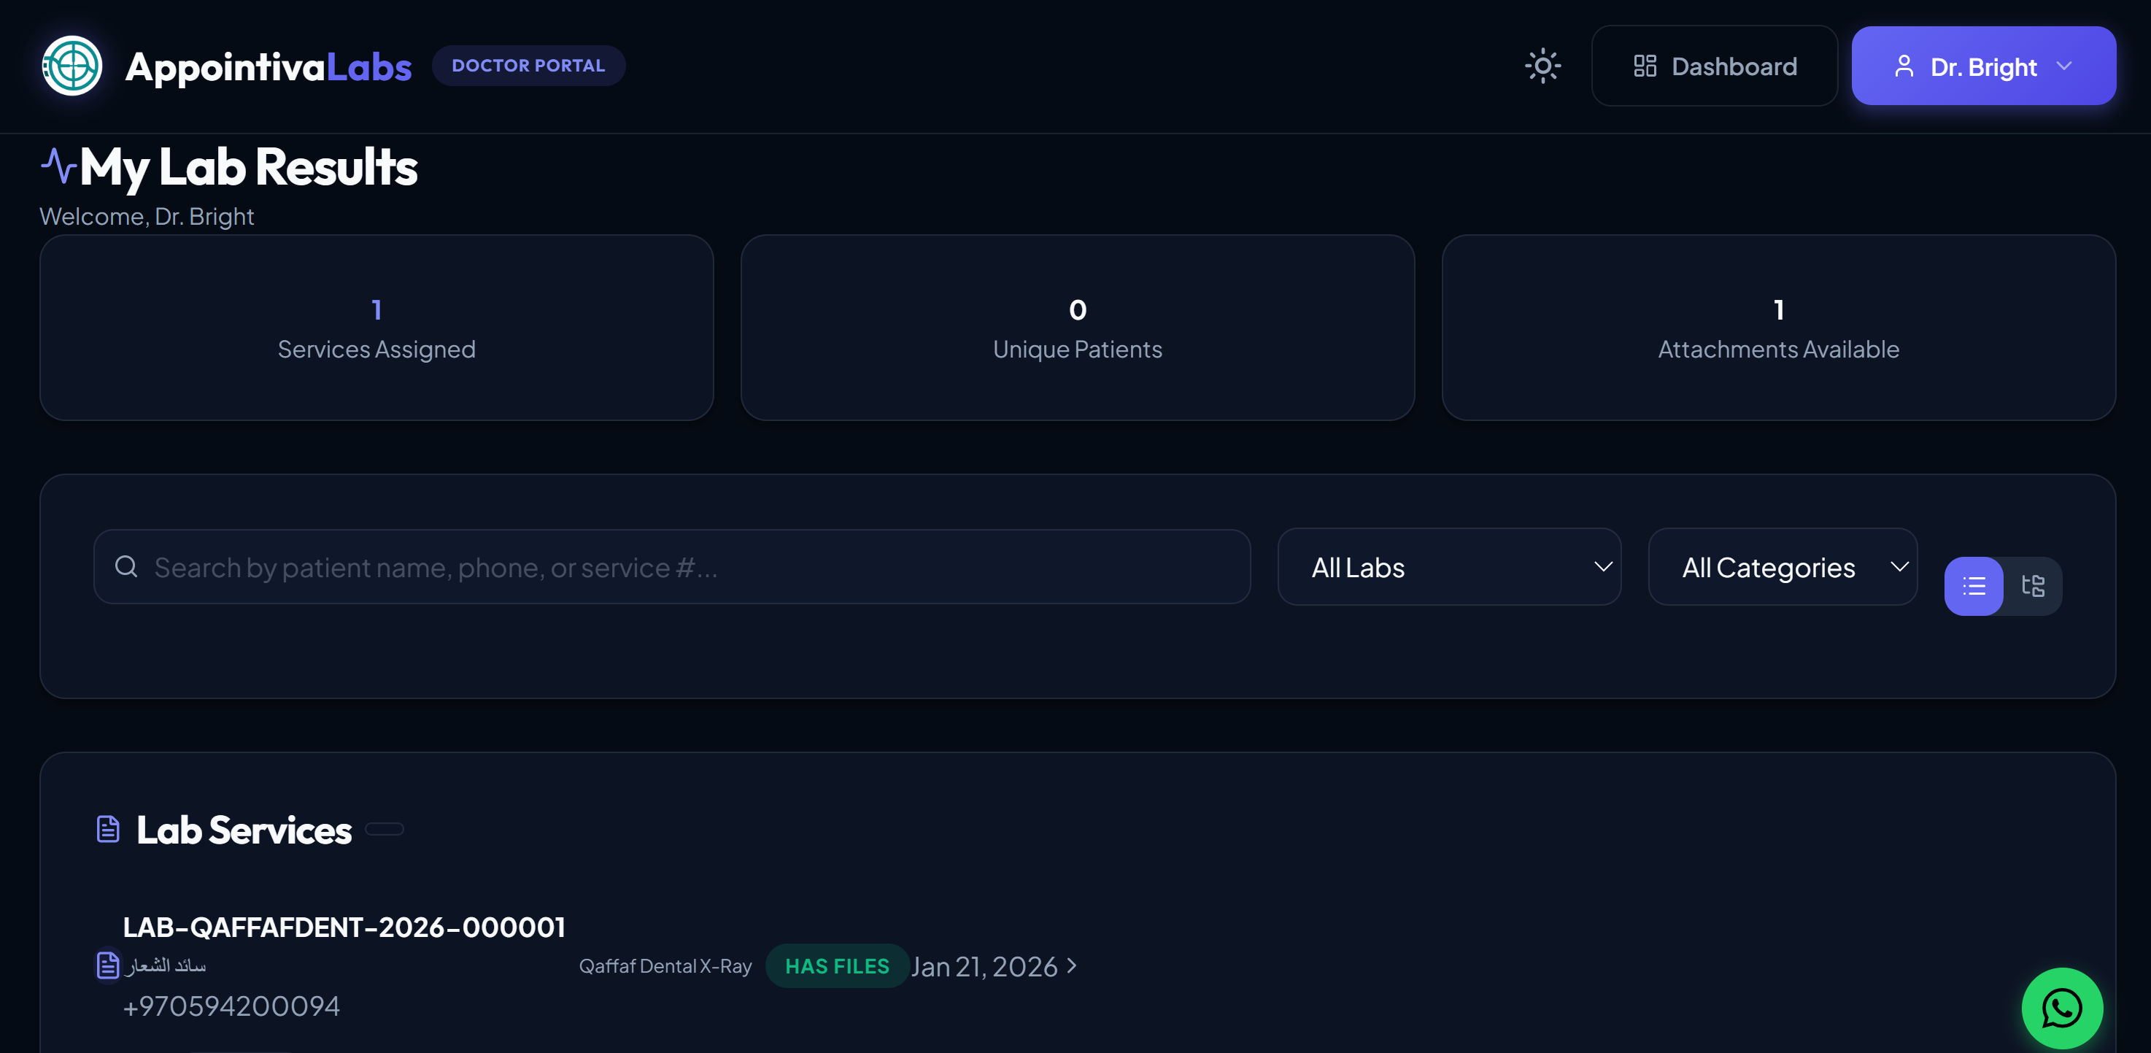Open service LAB-QAFFAFDENT-2026-000001
Screen dimensions: 2151x1053
pos(343,925)
